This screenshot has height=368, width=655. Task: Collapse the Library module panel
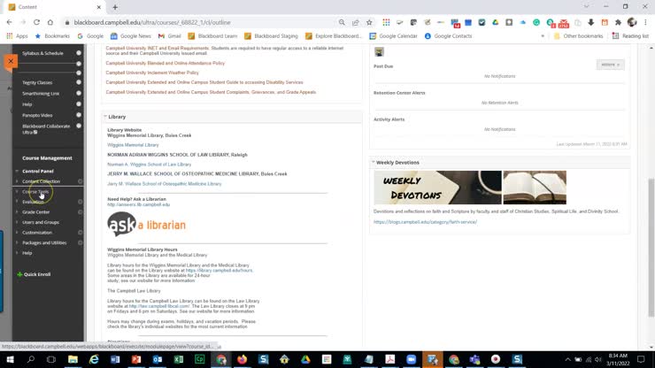click(104, 117)
